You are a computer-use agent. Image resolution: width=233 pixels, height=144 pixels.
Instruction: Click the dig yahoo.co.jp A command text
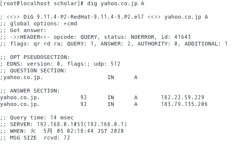tap(116, 3)
